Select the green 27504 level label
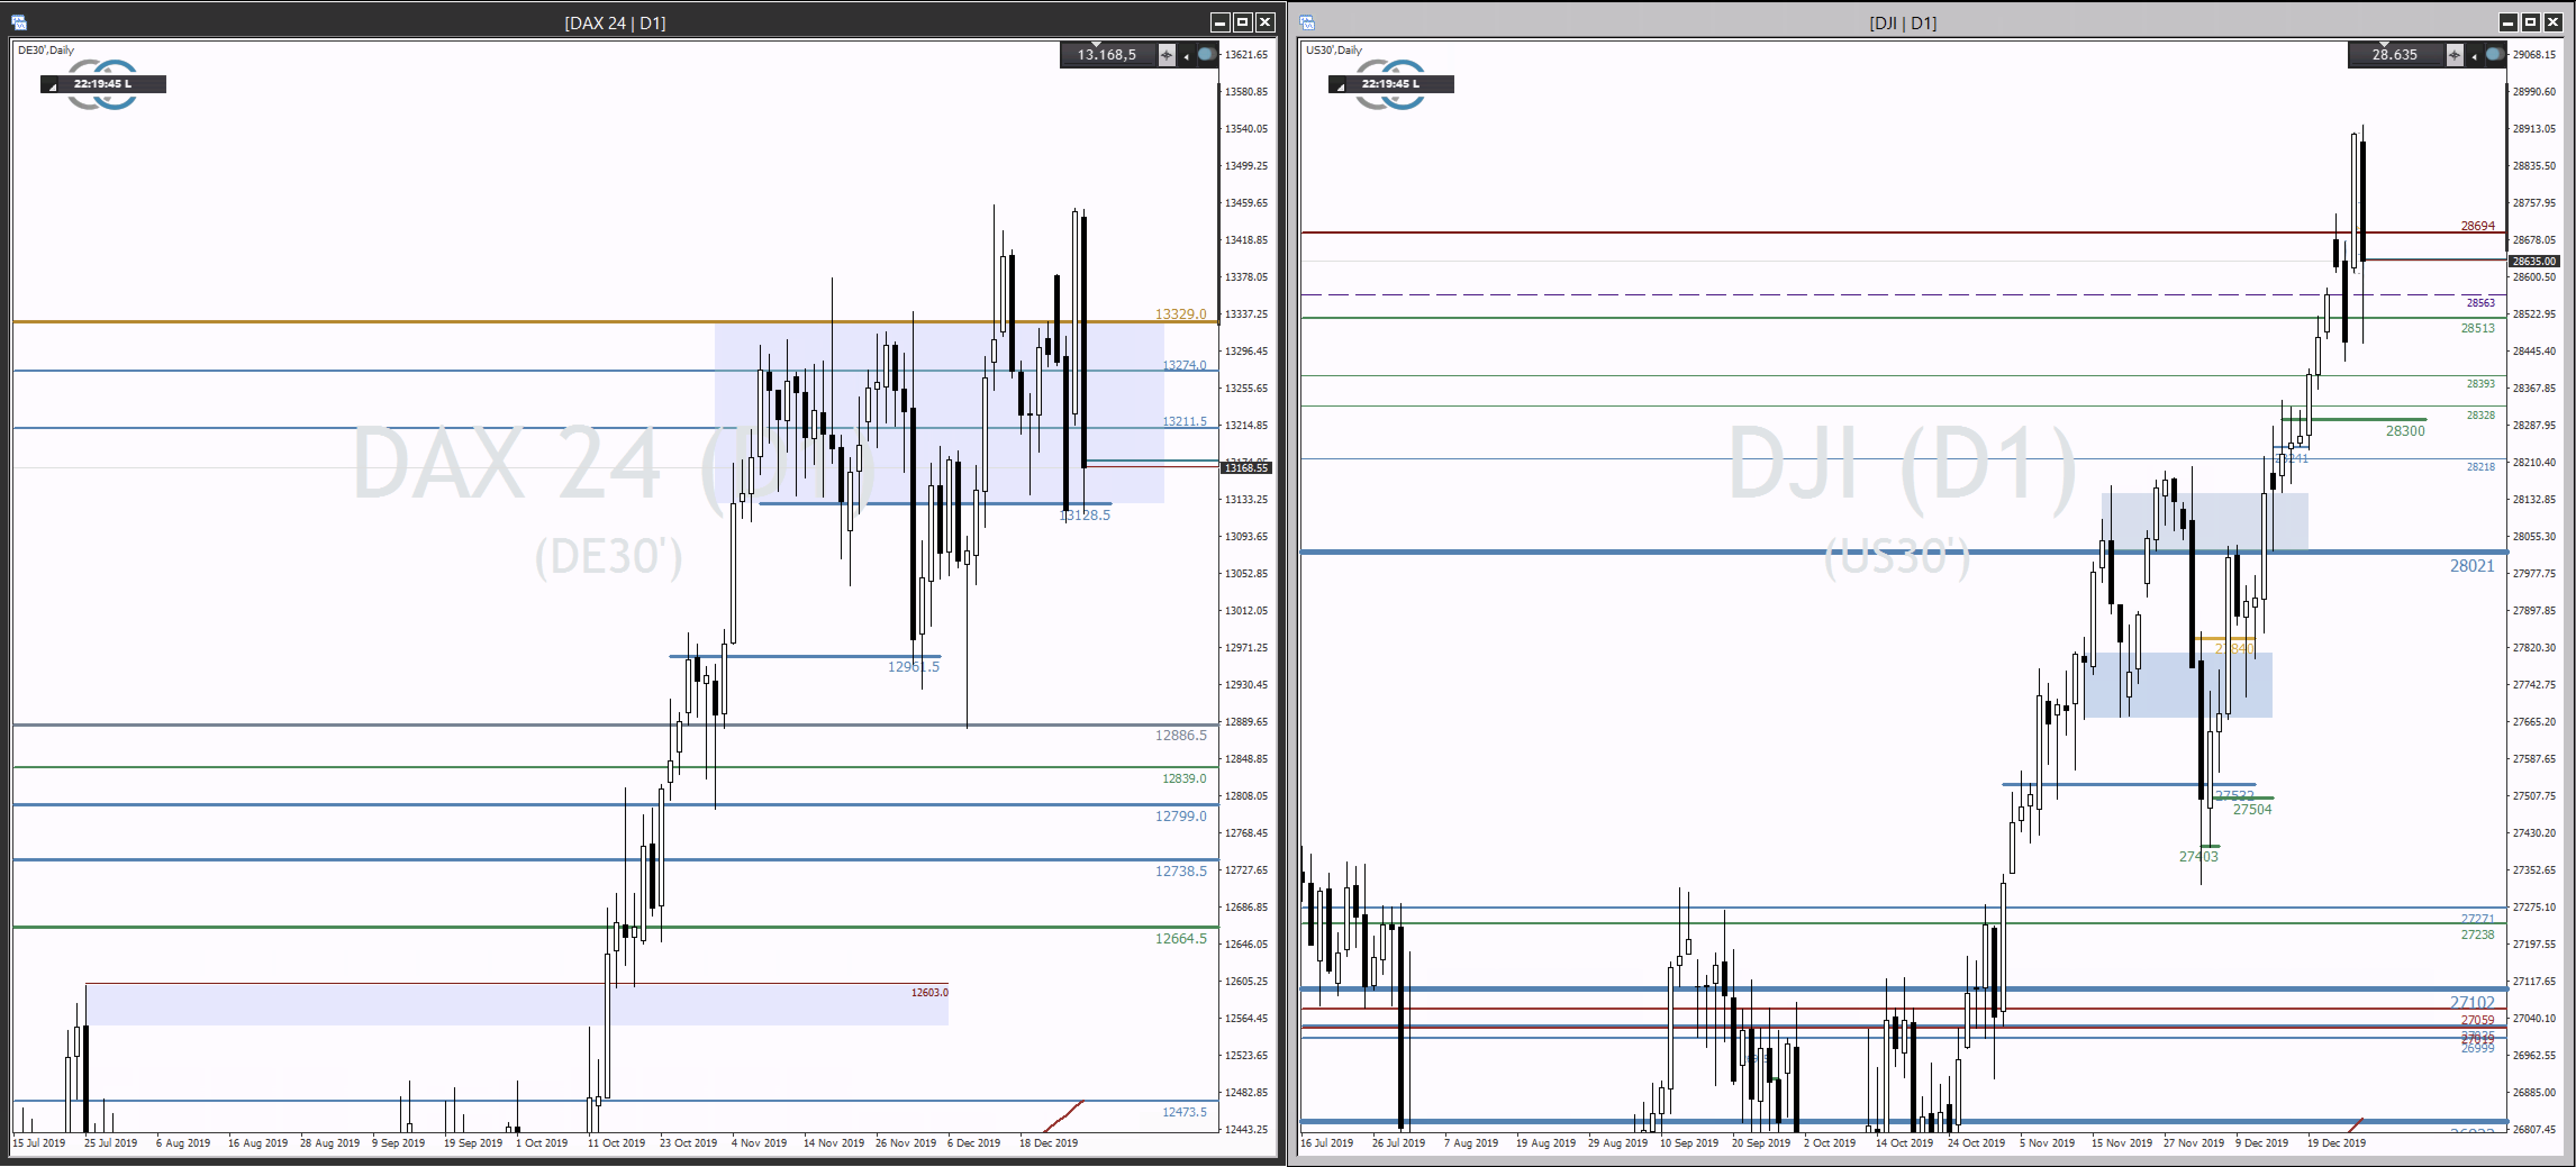This screenshot has width=2576, height=1167. pos(2253,810)
